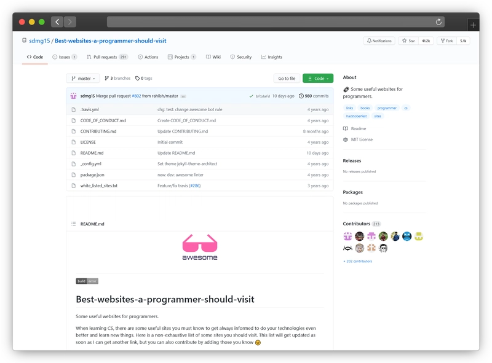Click the sdmg15 avatar in latest commit row
Image resolution: width=492 pixels, height=363 pixels.
(73, 96)
